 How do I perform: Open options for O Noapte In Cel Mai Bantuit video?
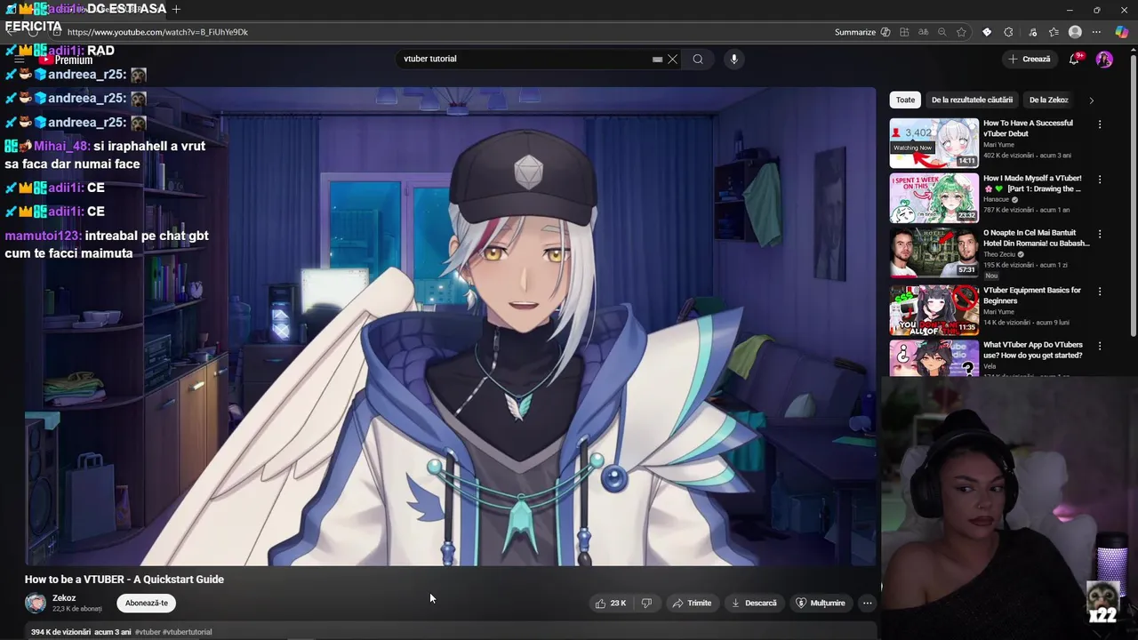(1100, 235)
